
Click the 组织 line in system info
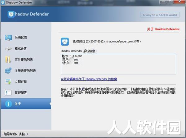coord(70,63)
